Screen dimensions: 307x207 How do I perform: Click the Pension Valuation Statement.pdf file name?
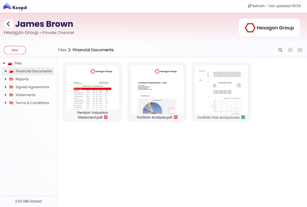pyautogui.click(x=92, y=115)
